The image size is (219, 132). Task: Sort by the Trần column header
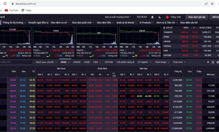pyautogui.click(x=13, y=71)
